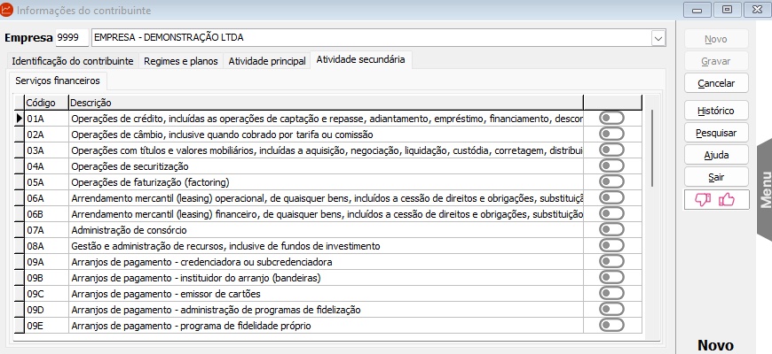Toggle the factoring 05A switch
772x354 pixels.
[x=612, y=182]
